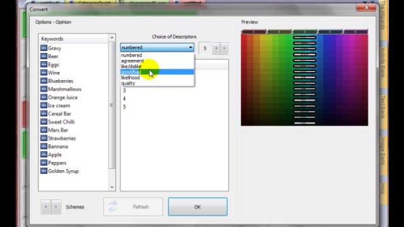This screenshot has width=404, height=227.
Task: Choose 'agreement' from descriptor dropdown list
Action: 157,61
